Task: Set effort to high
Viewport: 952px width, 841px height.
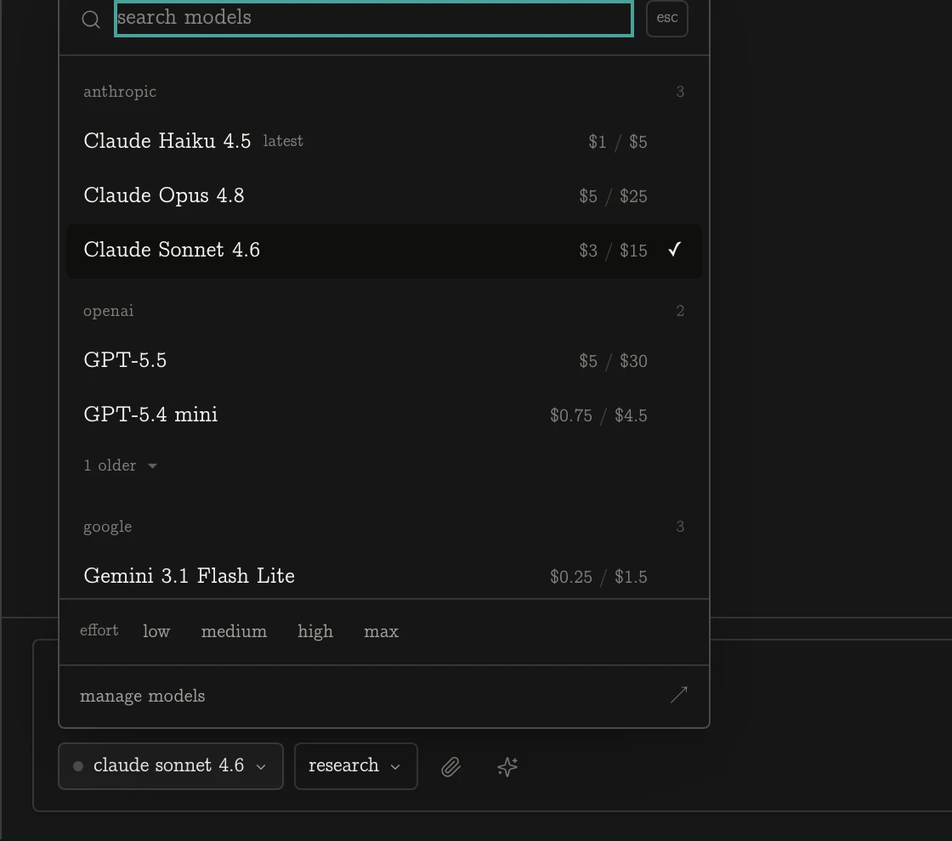Action: click(x=315, y=632)
